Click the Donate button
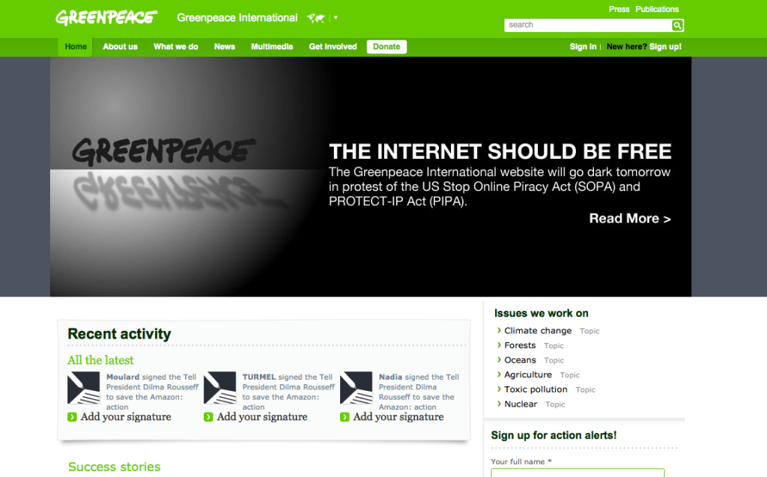Screen dimensions: 767x477 click(x=386, y=47)
